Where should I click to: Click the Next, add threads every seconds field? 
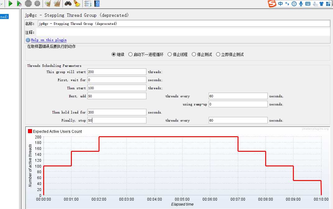238,96
